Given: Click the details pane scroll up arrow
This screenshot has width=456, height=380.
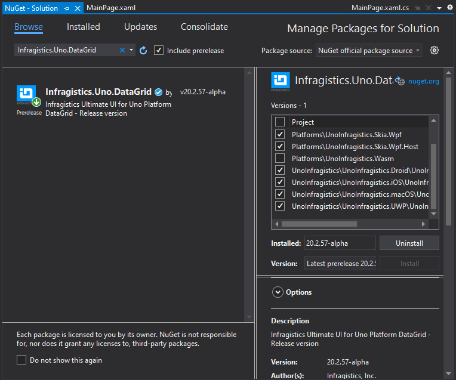Looking at the screenshot, I should (x=448, y=72).
